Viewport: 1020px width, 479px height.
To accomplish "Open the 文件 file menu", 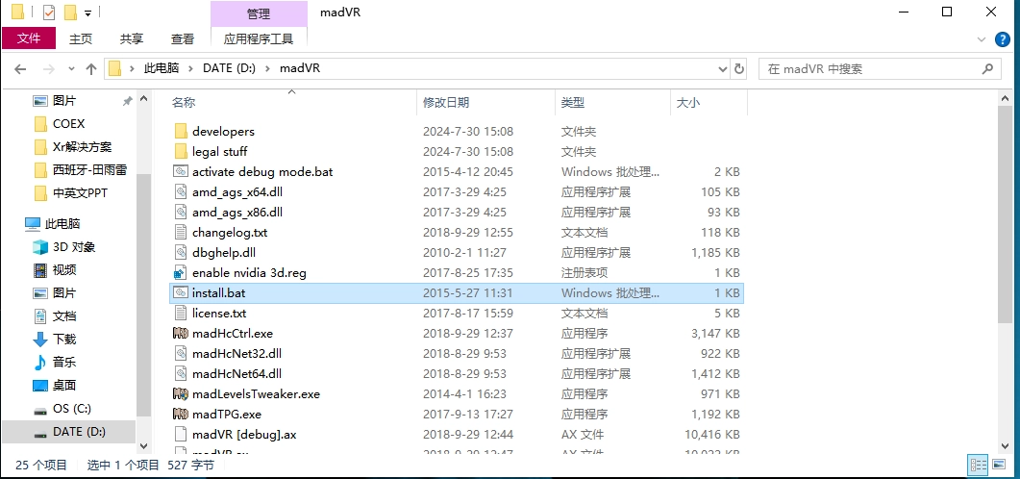I will pos(29,38).
